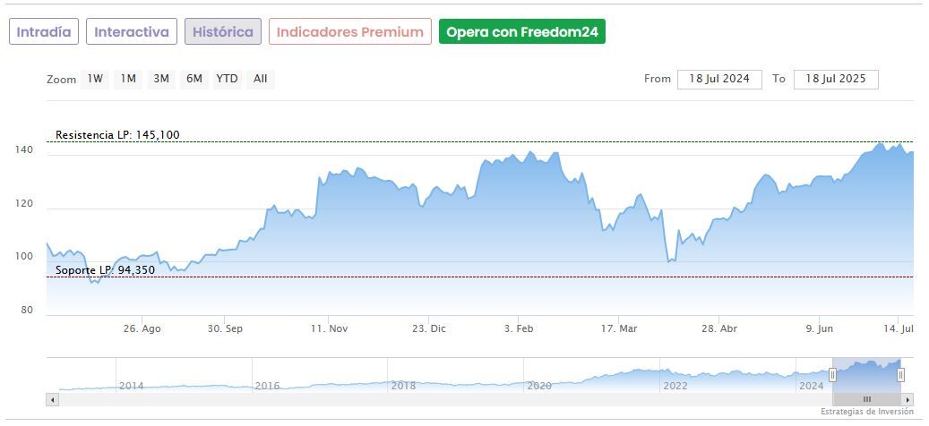Click the Estrategias de Inversión credit link
Screen dimensions: 929x426
tap(866, 412)
